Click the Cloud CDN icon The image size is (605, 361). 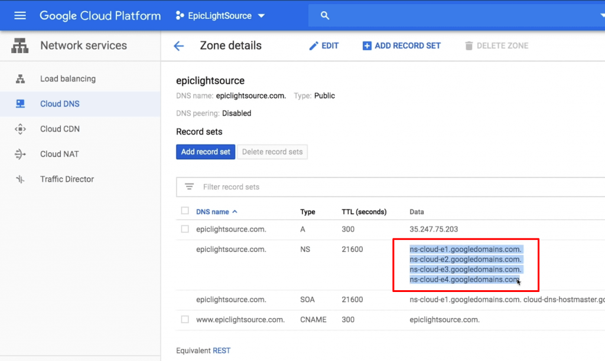point(20,129)
